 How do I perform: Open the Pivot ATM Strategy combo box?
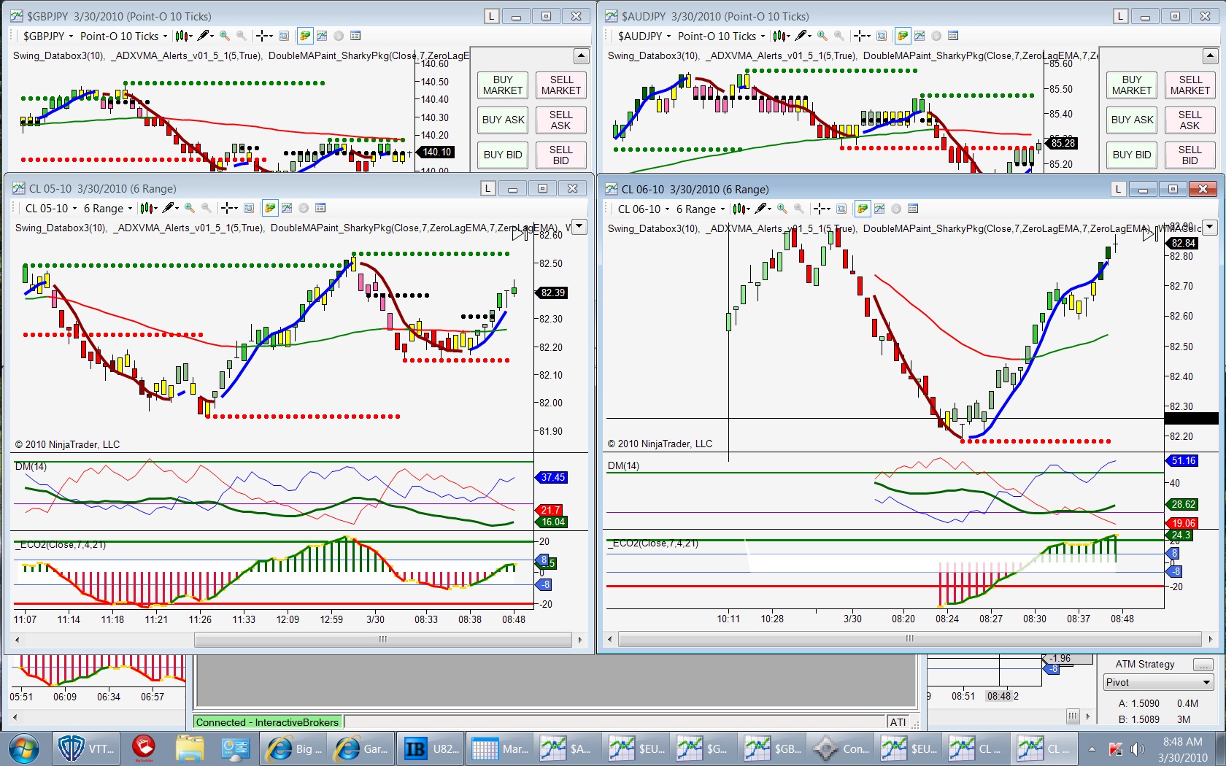click(1158, 682)
